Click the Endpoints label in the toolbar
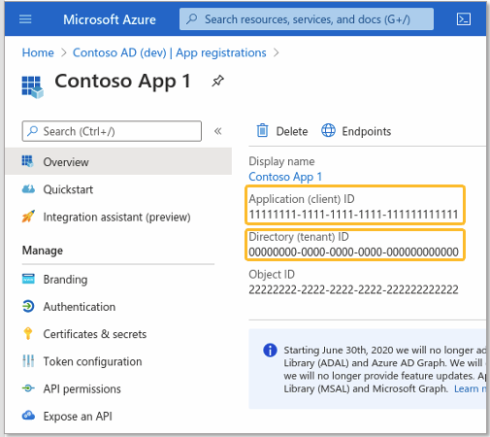The image size is (490, 437). click(367, 131)
